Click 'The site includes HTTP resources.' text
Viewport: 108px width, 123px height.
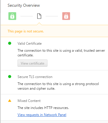tap(43, 108)
